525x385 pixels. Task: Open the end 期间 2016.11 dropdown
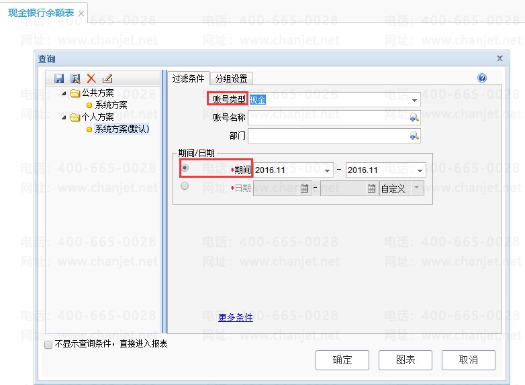(420, 171)
